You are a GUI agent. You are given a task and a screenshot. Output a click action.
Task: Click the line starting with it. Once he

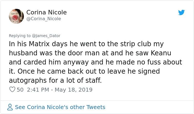tap(84, 71)
